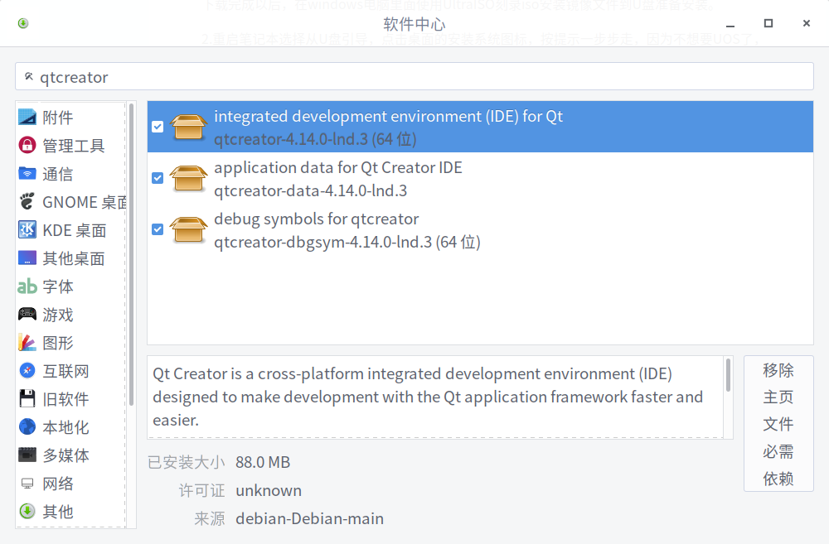Show package 文件 files list
Screen dimensions: 829x544
point(778,424)
